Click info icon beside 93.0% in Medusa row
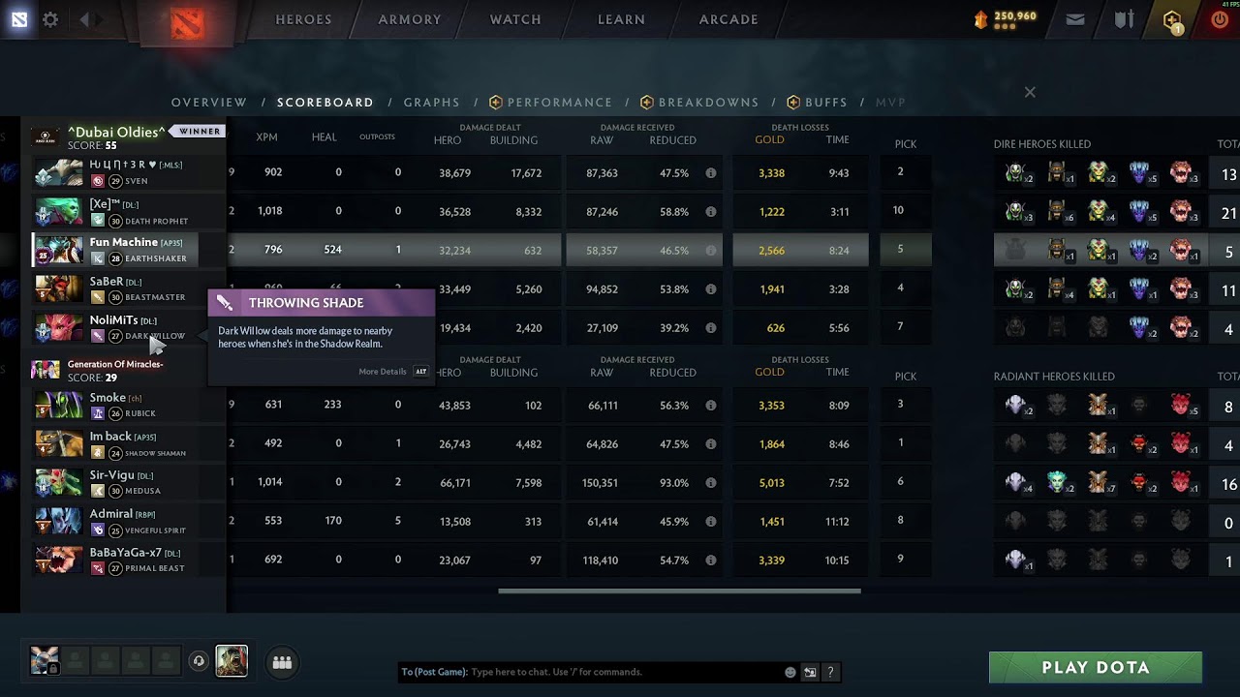 coord(711,483)
